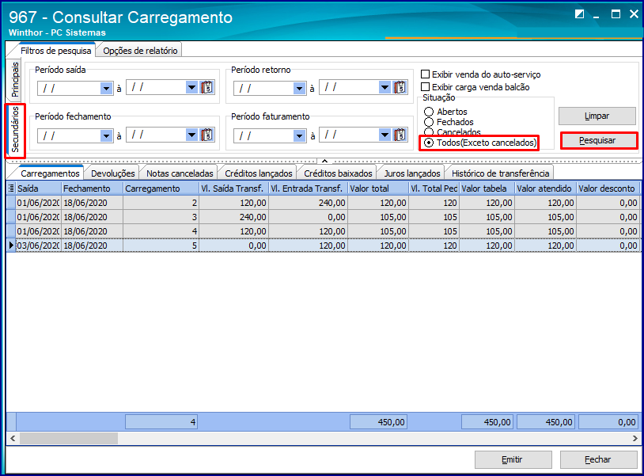The height and width of the screenshot is (476, 644).
Task: Sort by Vl. Entrada Transf. column header
Action: pyautogui.click(x=309, y=188)
